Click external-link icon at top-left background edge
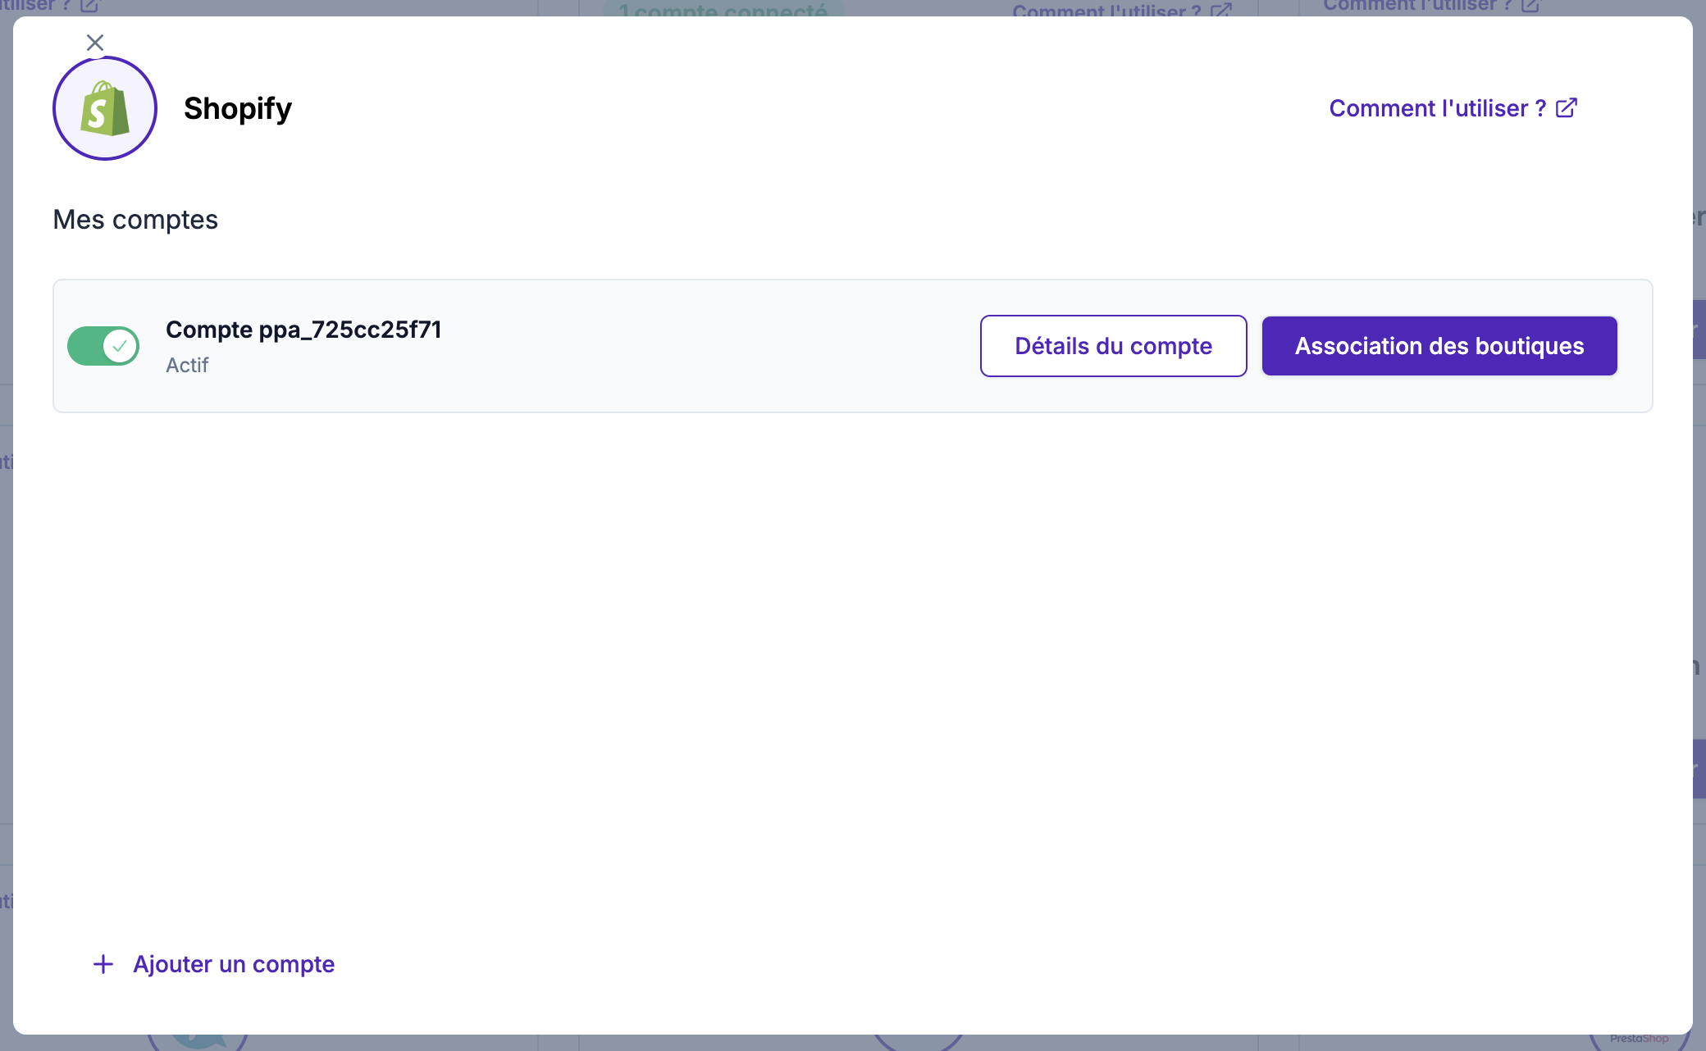The image size is (1706, 1051). [x=89, y=6]
